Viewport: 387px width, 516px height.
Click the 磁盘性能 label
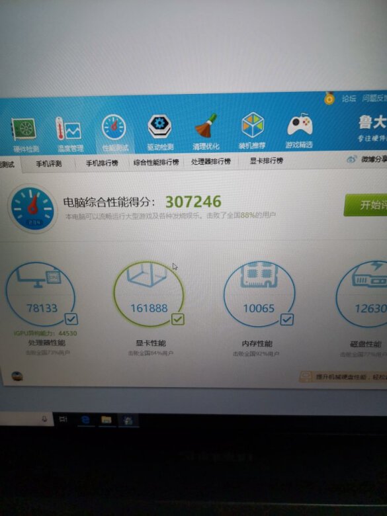coord(366,344)
